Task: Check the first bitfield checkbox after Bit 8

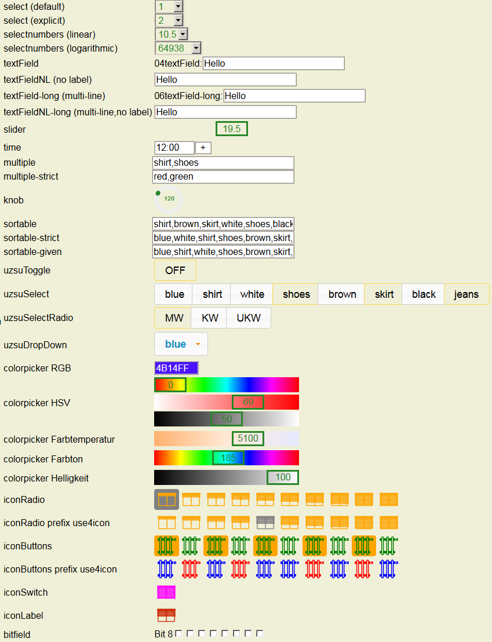Action: click(x=178, y=634)
